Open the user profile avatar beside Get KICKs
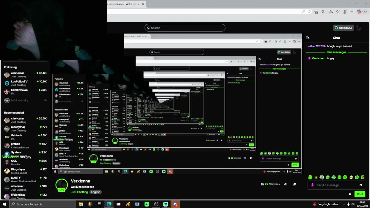 [358, 28]
